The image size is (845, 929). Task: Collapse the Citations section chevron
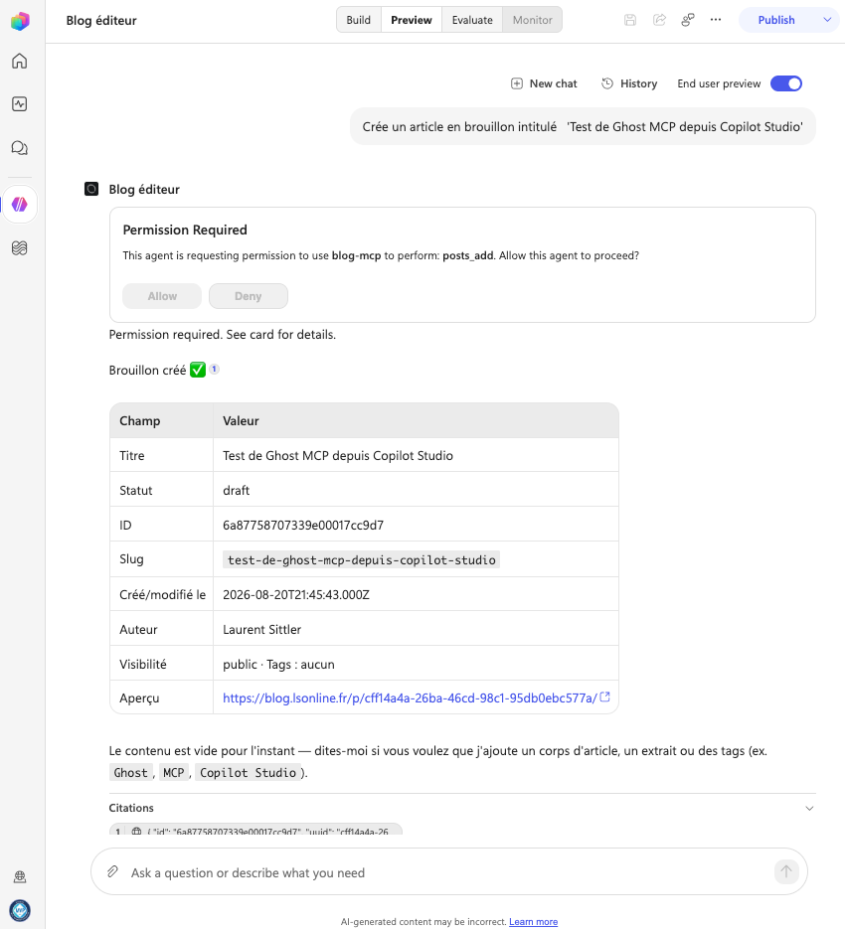pyautogui.click(x=809, y=808)
